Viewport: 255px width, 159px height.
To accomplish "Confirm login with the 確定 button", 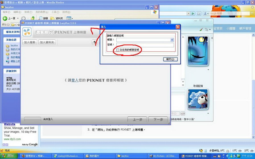I will coord(170,59).
